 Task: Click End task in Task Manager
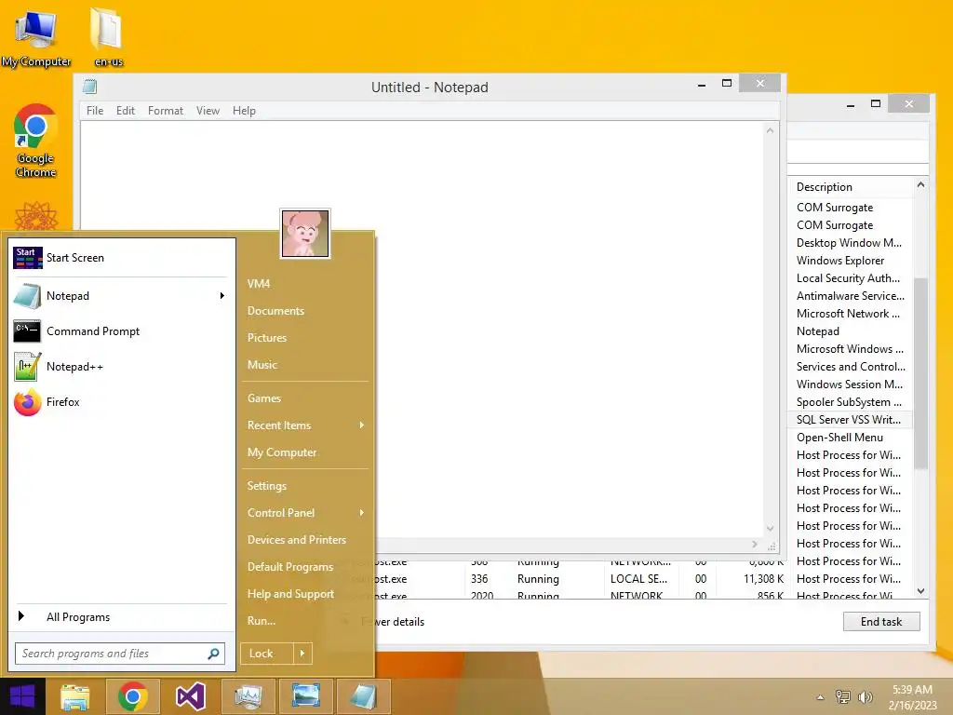(x=881, y=621)
